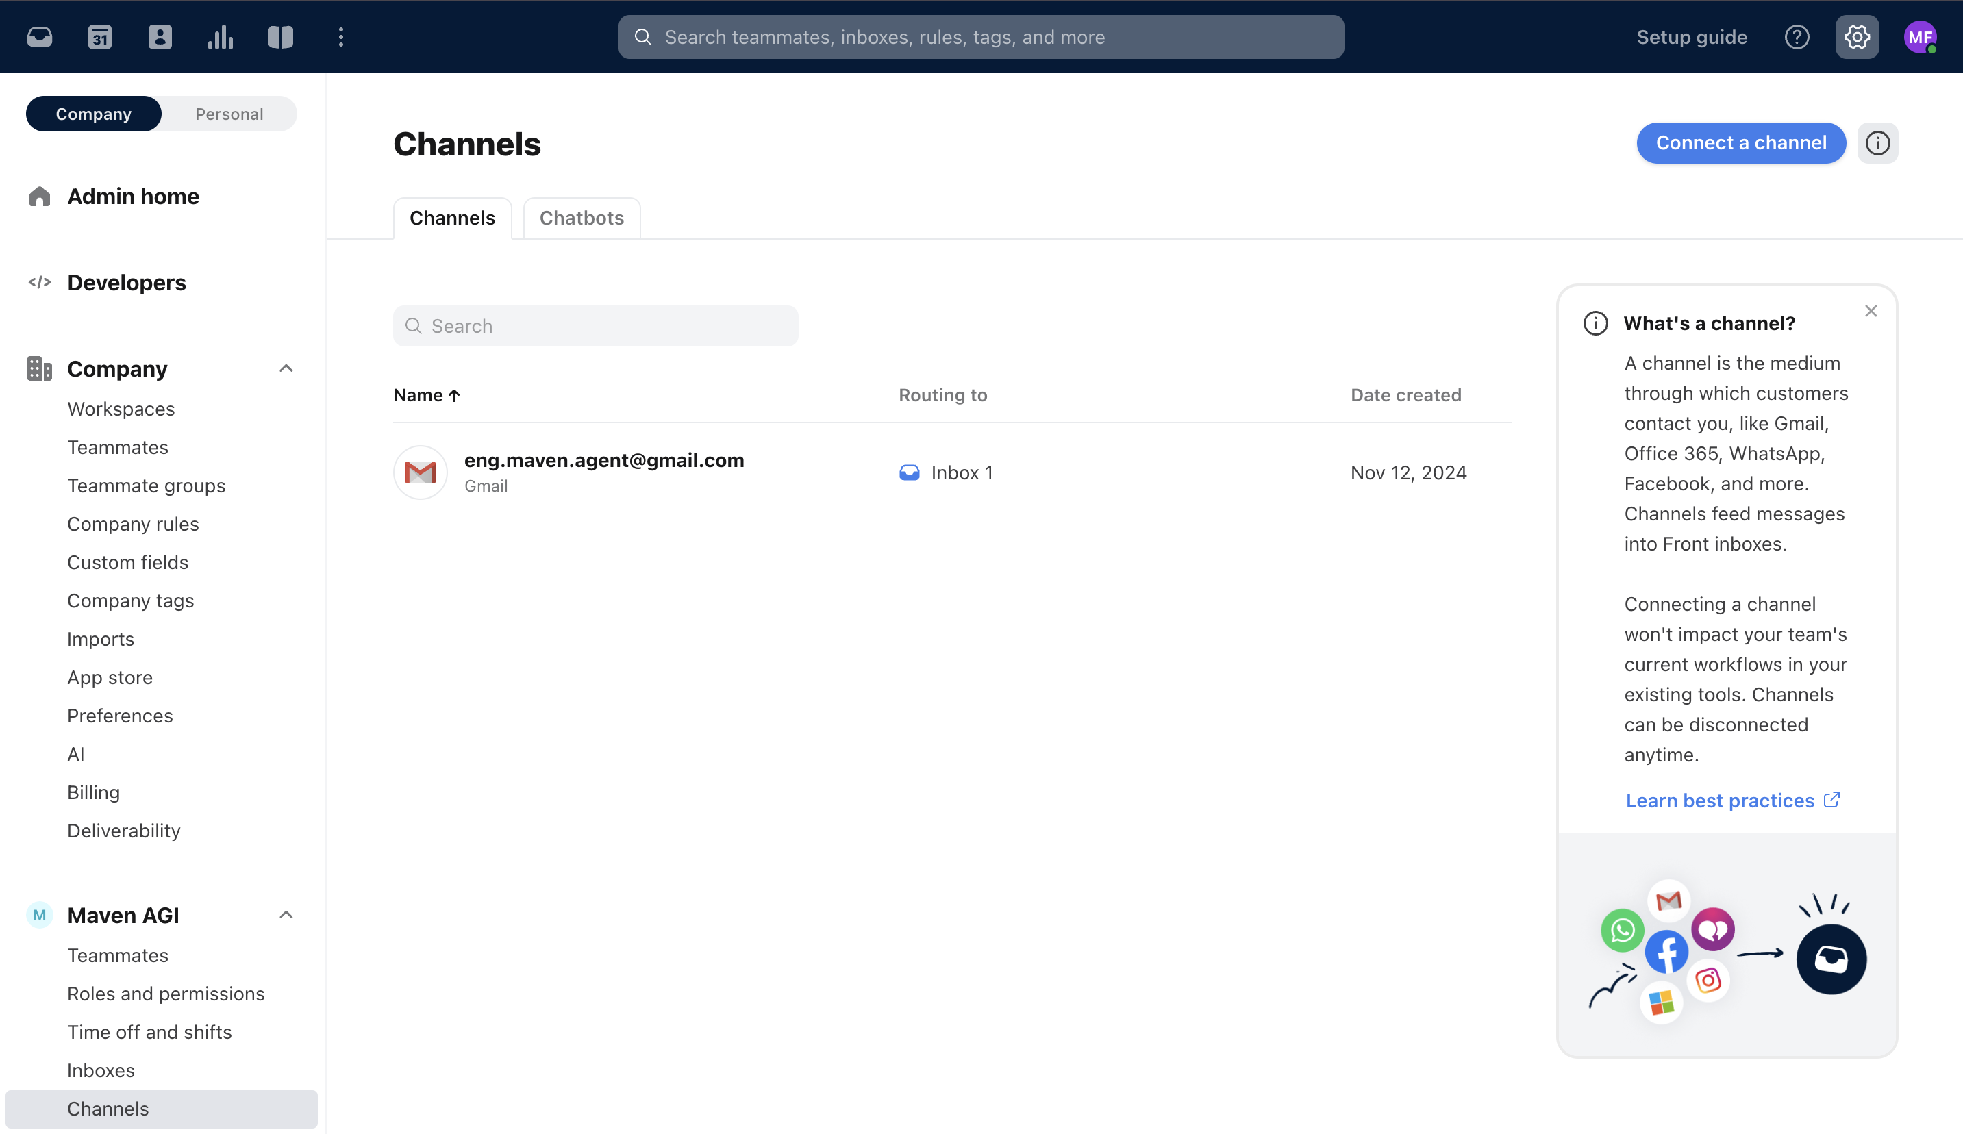Open Company rules in sidebar
The image size is (1963, 1134).
click(133, 524)
